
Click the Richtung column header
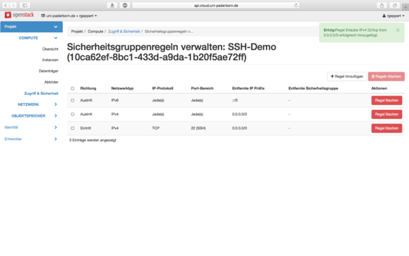(88, 88)
